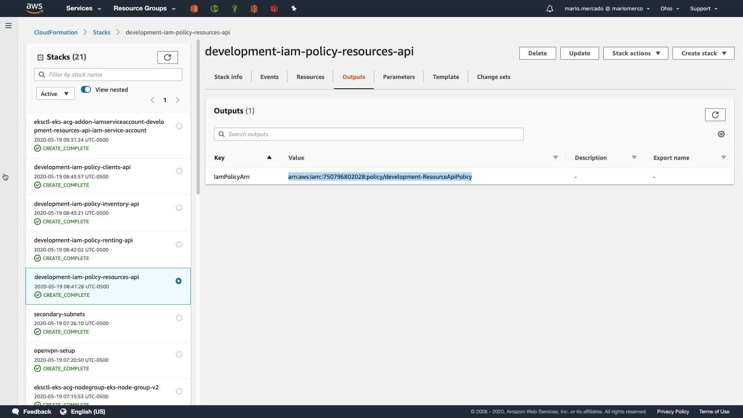This screenshot has height=418, width=743.
Task: Refresh the stacks list
Action: pyautogui.click(x=168, y=57)
